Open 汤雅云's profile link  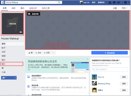[100, 90]
